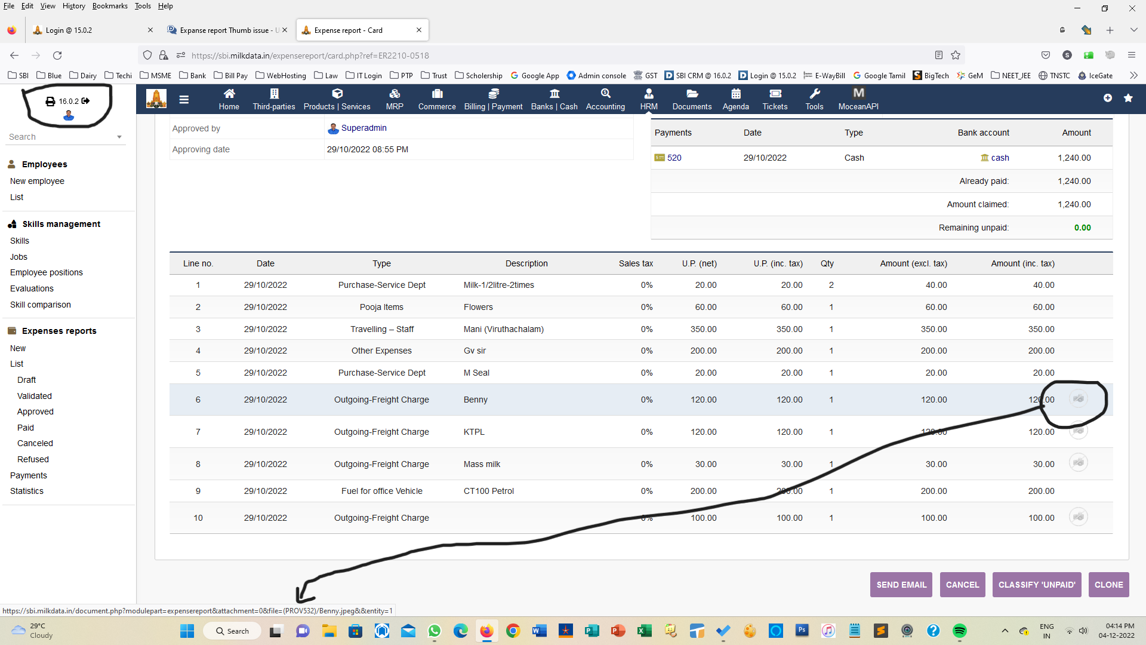Open Spotify from the taskbar
Viewport: 1146px width, 645px height.
click(959, 631)
